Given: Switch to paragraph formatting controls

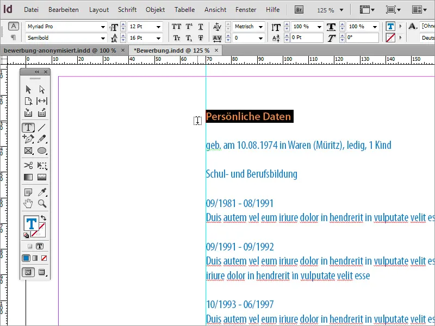Looking at the screenshot, I should (x=13, y=37).
